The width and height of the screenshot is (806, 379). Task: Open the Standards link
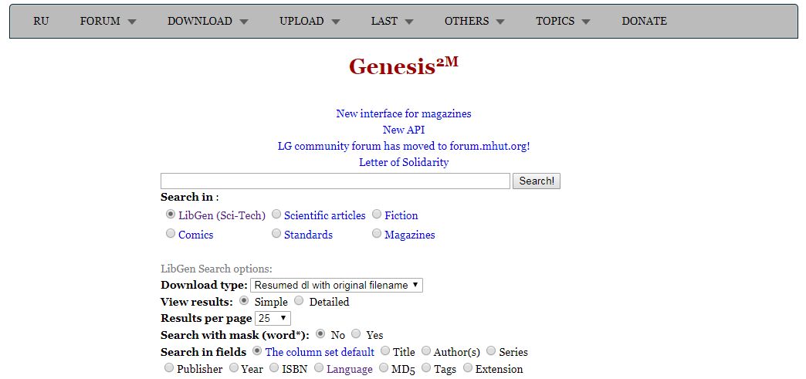point(308,235)
